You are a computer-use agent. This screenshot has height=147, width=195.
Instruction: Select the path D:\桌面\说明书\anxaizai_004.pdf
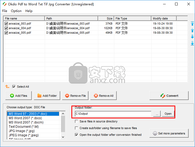click(x=68, y=28)
